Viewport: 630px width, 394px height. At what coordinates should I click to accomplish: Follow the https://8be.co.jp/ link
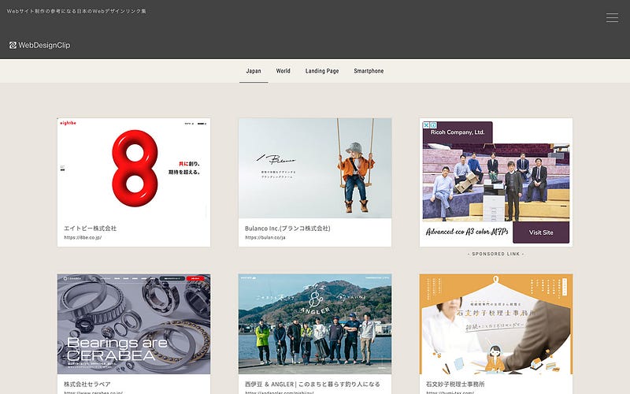click(83, 238)
